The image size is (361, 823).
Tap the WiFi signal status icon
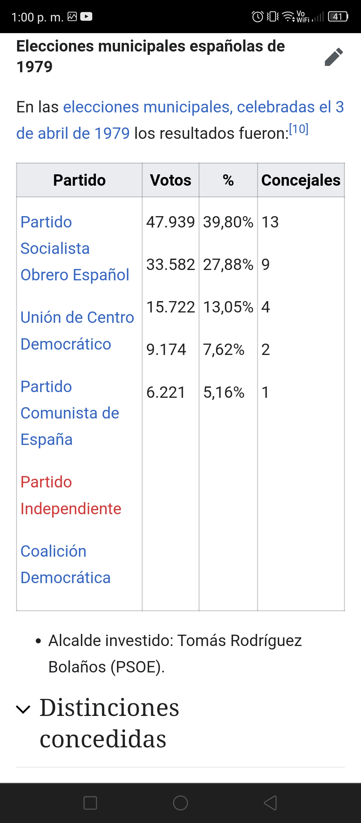[288, 16]
